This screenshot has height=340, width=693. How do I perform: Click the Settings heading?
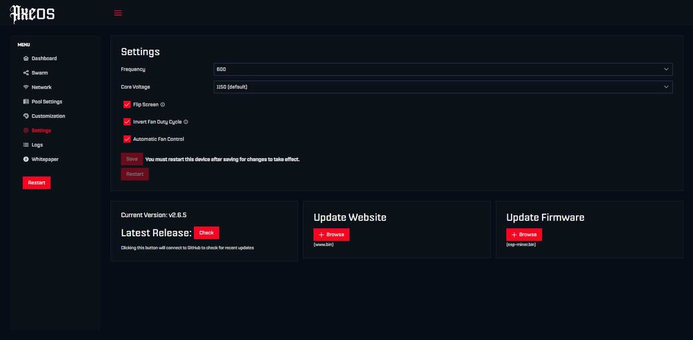(140, 52)
